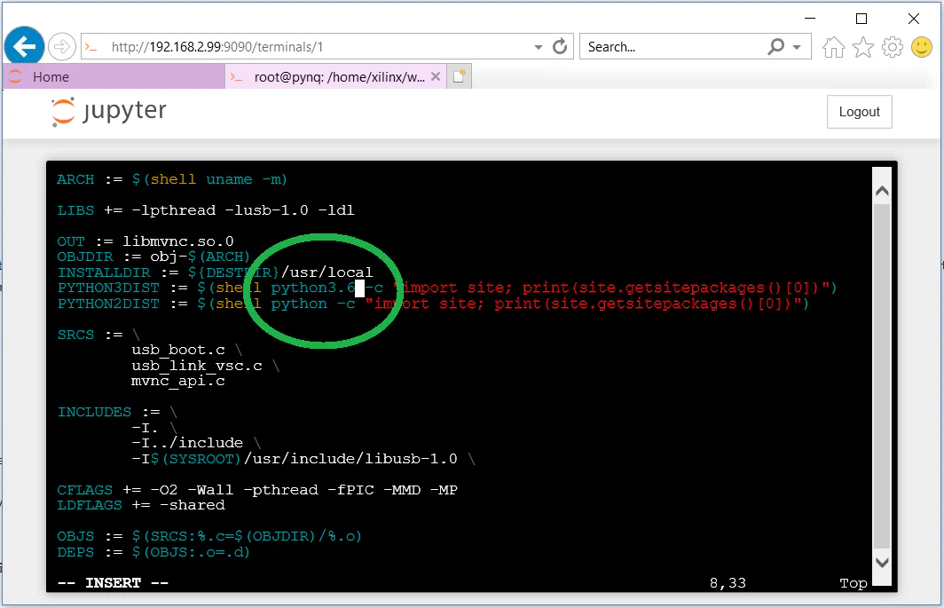Click the smiley feedback icon
944x608 pixels.
[922, 47]
